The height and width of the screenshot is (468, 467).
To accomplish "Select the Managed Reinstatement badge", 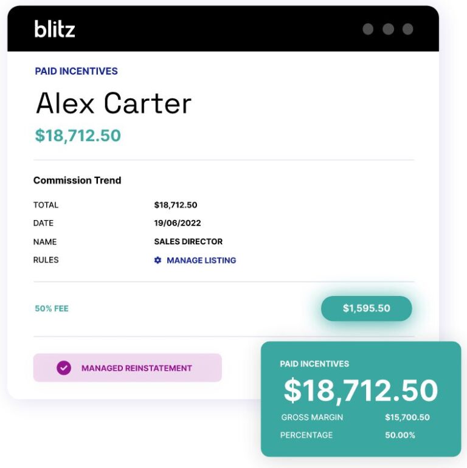I will pyautogui.click(x=127, y=368).
